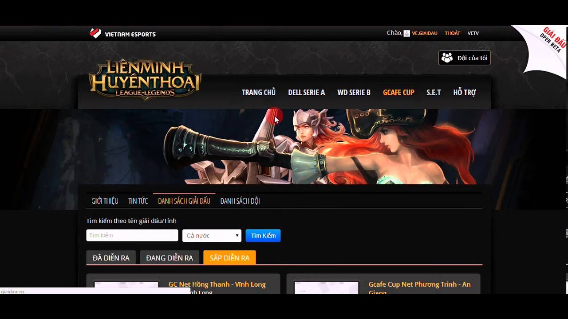Show the ĐANG DIỄN RA tournaments
568x319 pixels.
[x=170, y=258]
